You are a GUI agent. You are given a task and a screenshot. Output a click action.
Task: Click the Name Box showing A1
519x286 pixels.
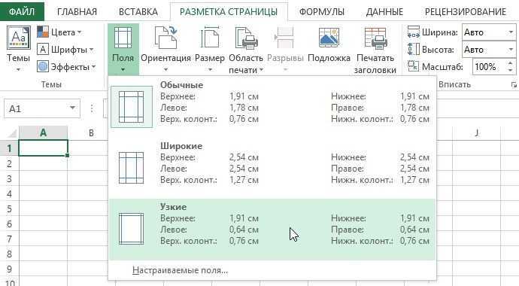[41, 108]
